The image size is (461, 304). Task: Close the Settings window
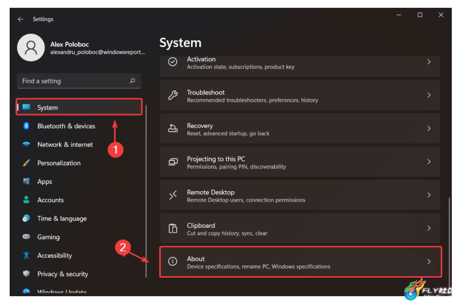coord(441,15)
